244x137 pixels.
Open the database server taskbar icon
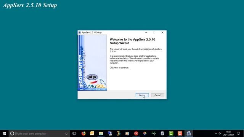pyautogui.click(x=162, y=134)
